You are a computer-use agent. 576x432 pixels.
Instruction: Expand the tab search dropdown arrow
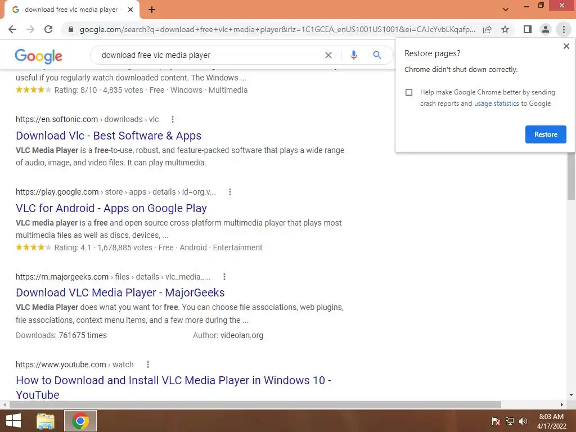coord(506,10)
